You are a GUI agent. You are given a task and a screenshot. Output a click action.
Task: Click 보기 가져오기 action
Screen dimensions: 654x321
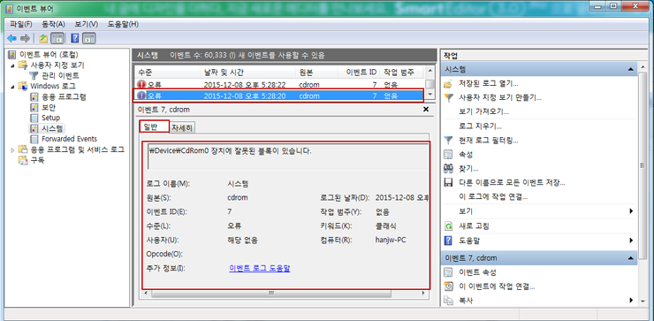pos(483,112)
